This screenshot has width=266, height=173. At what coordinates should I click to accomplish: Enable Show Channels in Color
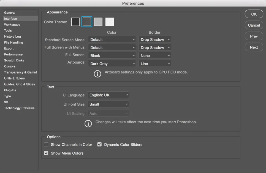(x=46, y=144)
